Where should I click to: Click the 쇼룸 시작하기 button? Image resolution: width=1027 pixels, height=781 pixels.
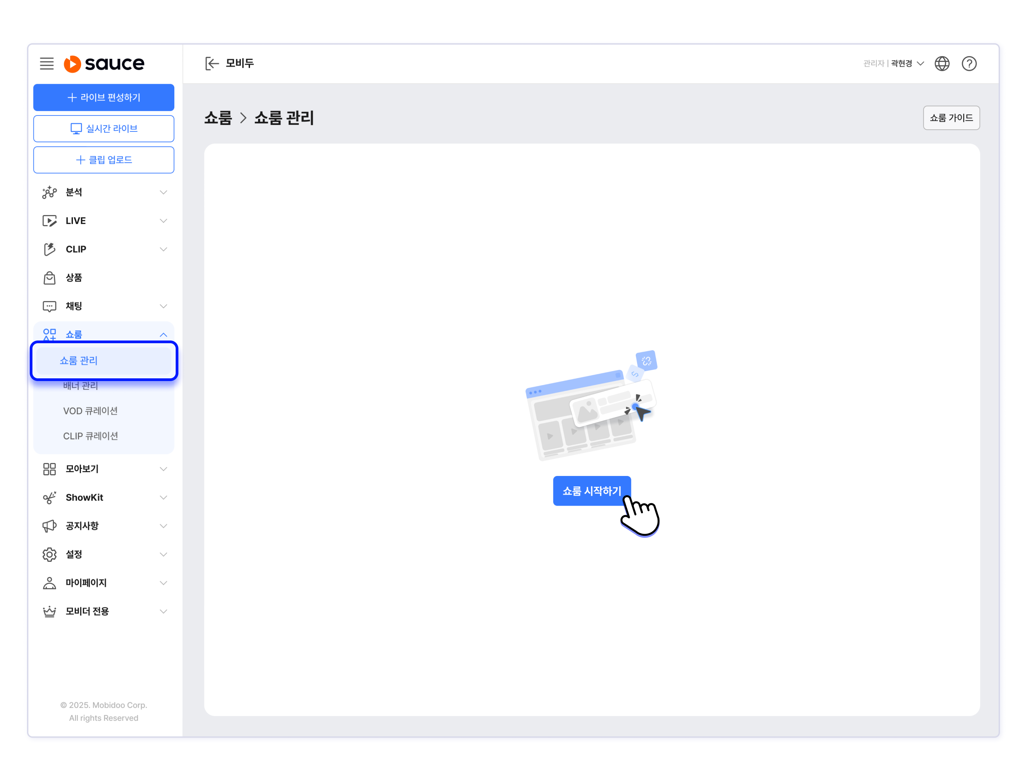[592, 490]
